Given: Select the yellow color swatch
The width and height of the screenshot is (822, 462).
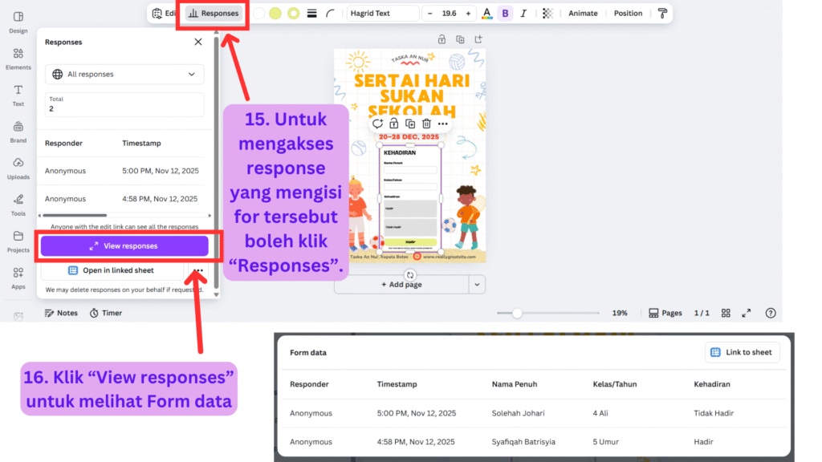Looking at the screenshot, I should [x=275, y=14].
